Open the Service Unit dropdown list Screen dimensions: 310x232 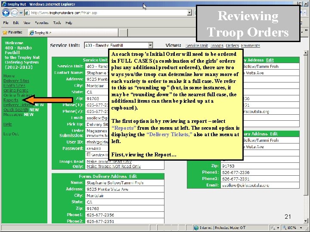coord(150,46)
